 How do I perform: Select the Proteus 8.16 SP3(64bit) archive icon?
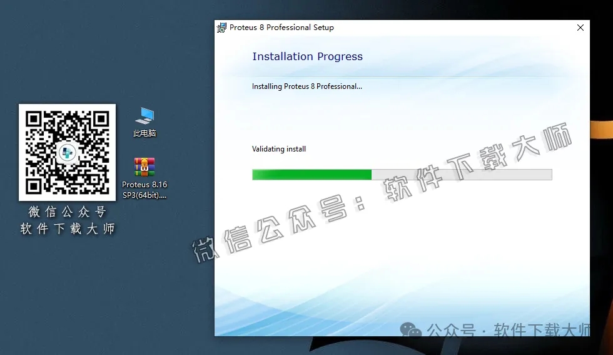tap(144, 178)
